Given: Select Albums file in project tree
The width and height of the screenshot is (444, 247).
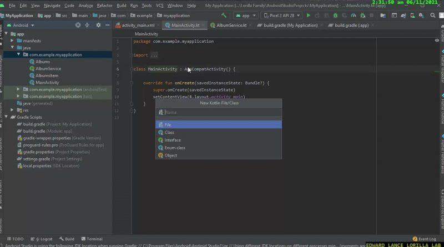Looking at the screenshot, I should (x=43, y=62).
